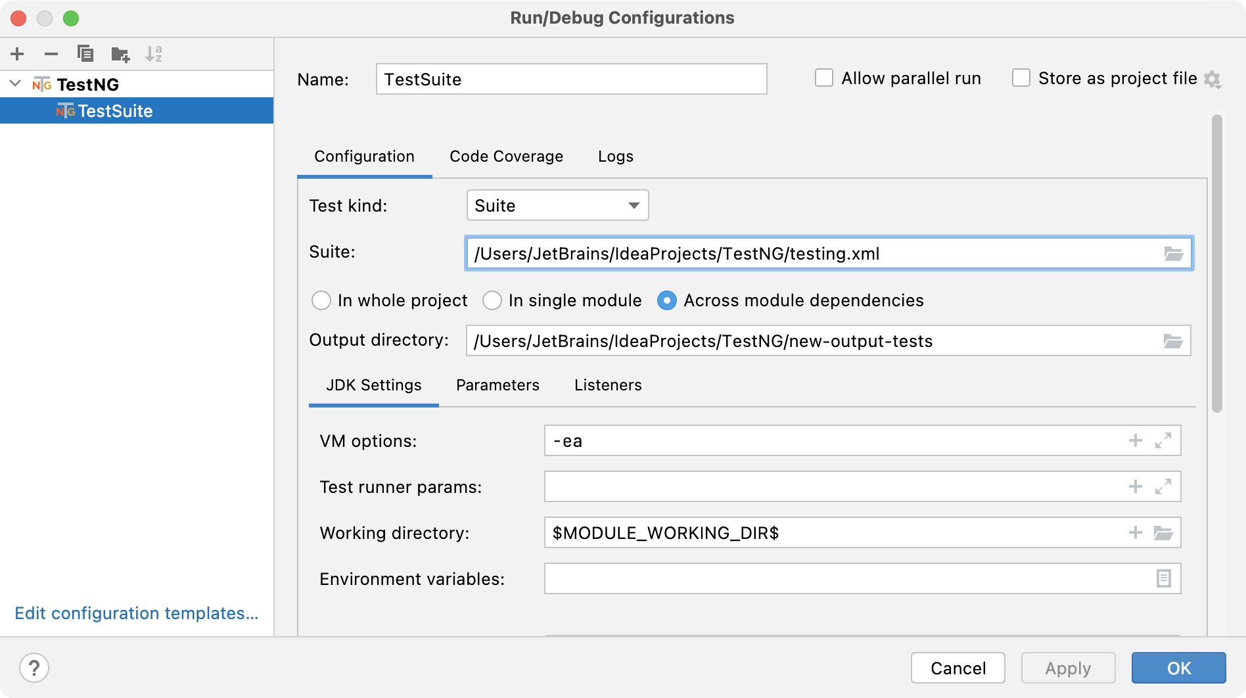Focus the Name input field
The height and width of the screenshot is (698, 1246).
(x=571, y=79)
